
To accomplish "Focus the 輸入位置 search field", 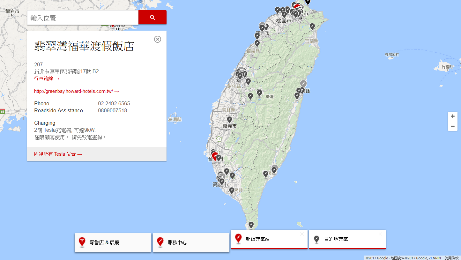I will tap(83, 18).
